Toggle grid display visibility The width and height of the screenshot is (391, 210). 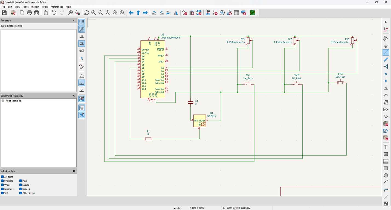pos(82,22)
